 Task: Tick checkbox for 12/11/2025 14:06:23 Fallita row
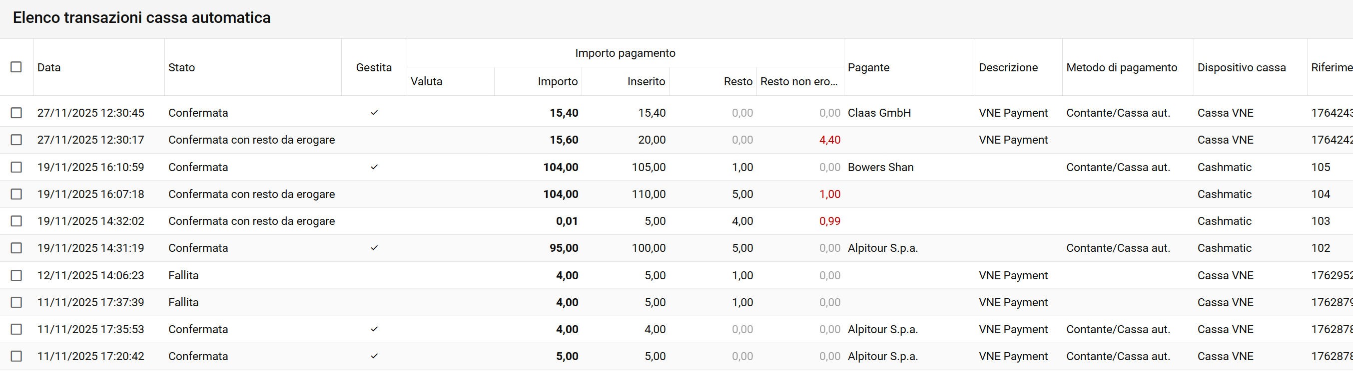point(16,275)
